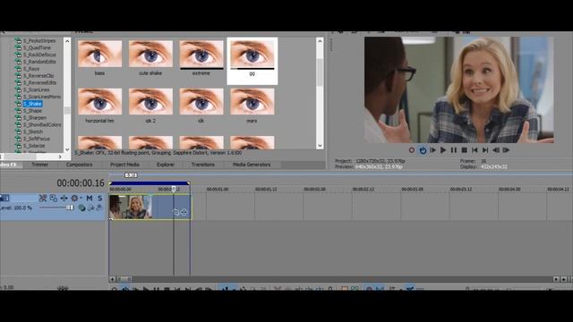Click timeline ruler at 00:00:02.00
Screen dimensions: 573x322
tap(314, 189)
